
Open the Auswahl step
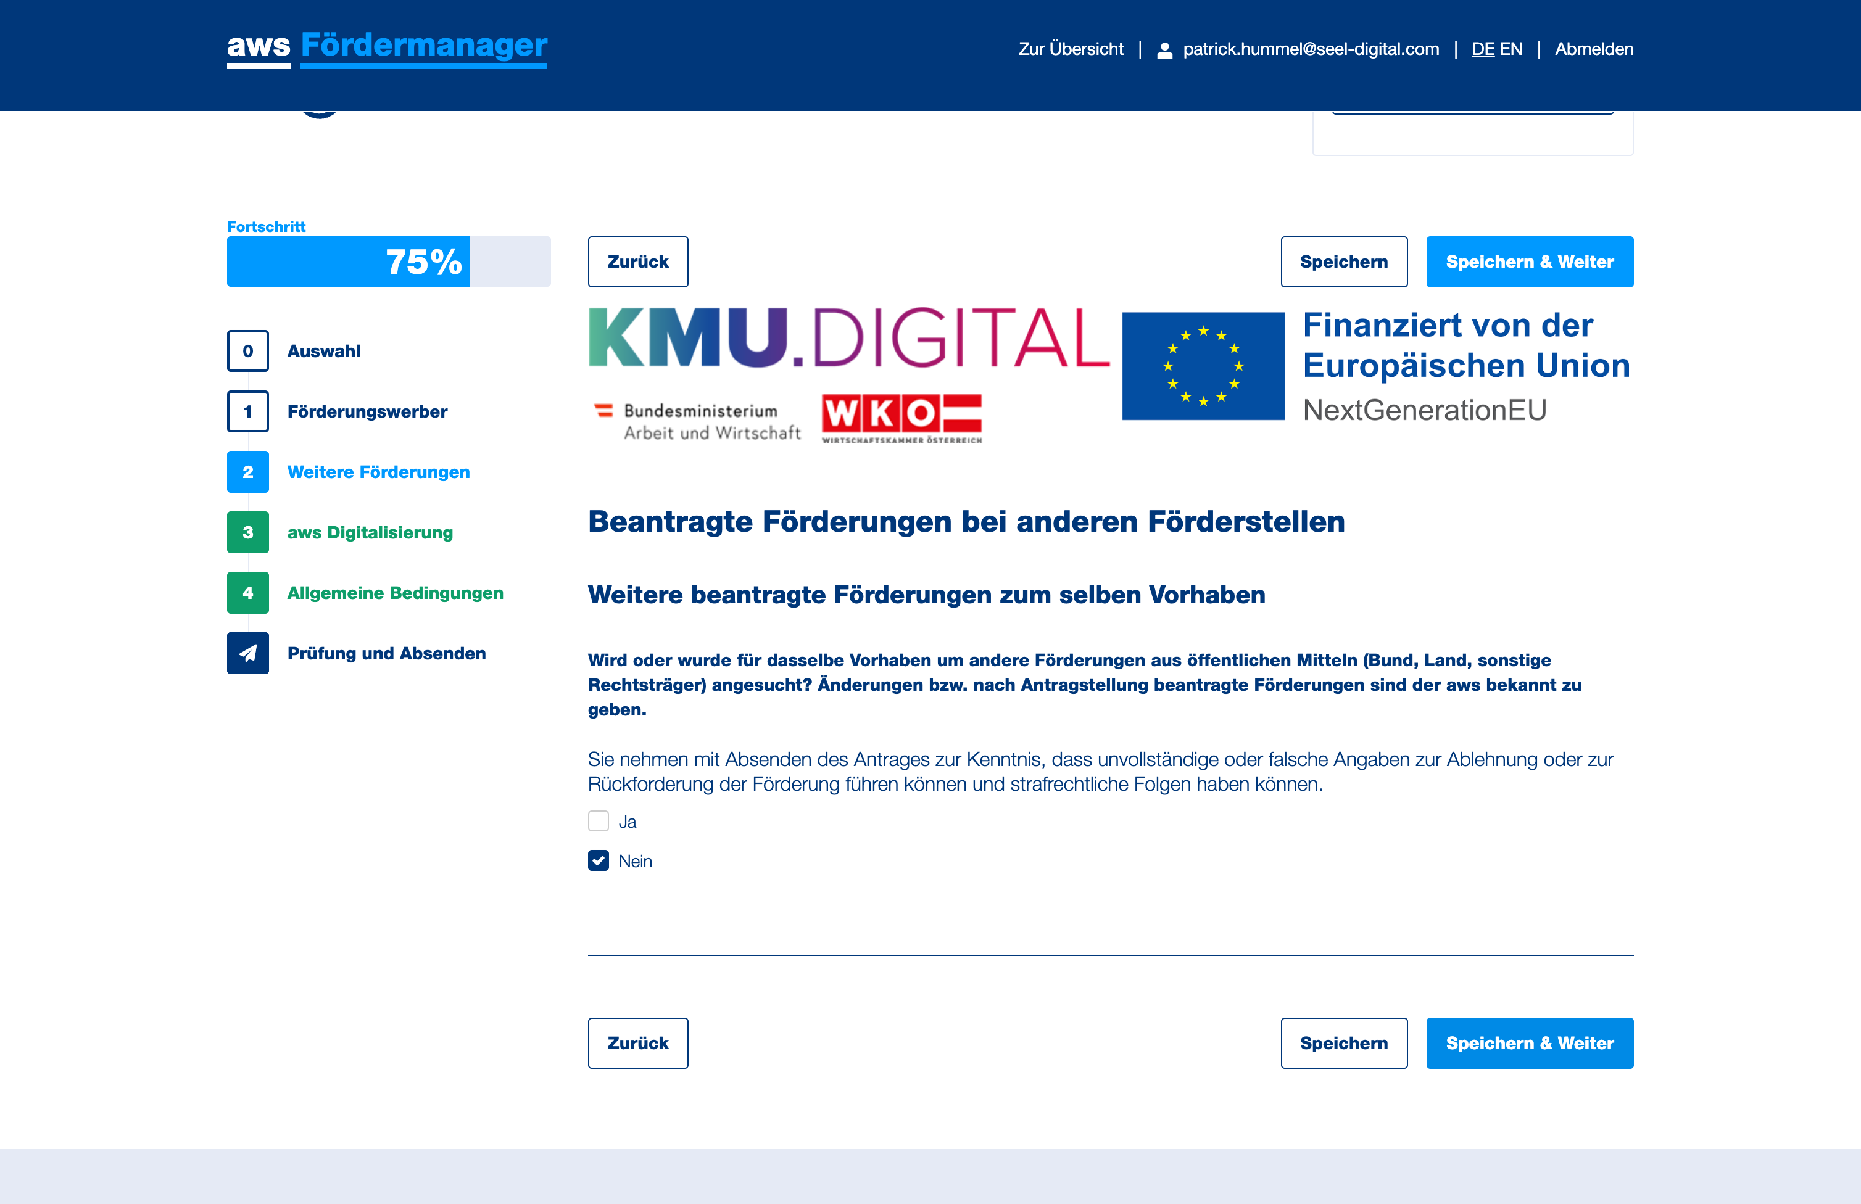tap(324, 351)
